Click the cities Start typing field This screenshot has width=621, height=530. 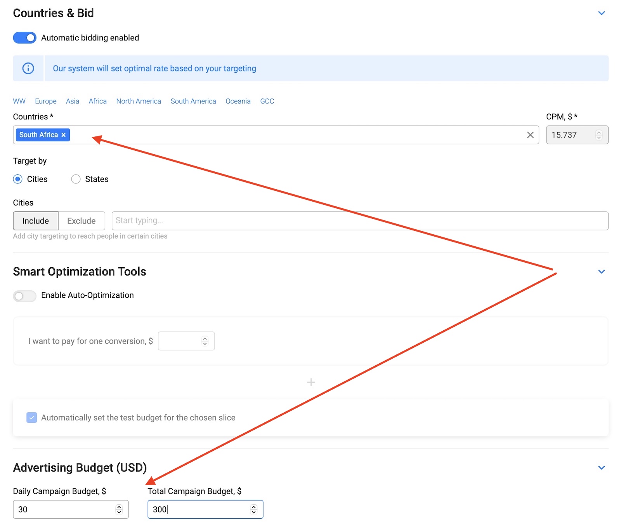coord(359,221)
